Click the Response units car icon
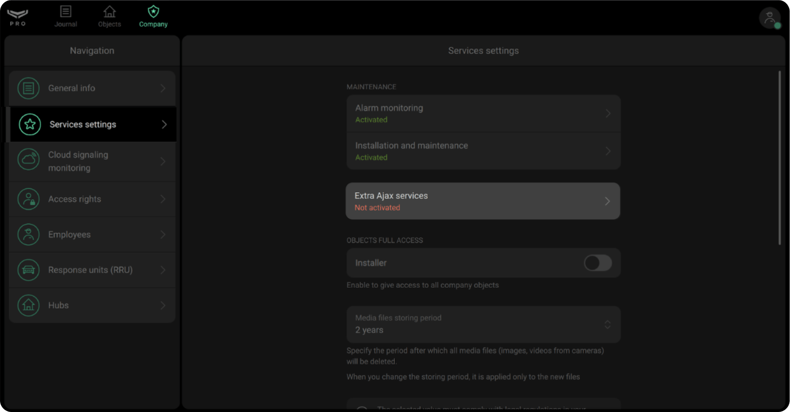790x412 pixels. pyautogui.click(x=28, y=270)
